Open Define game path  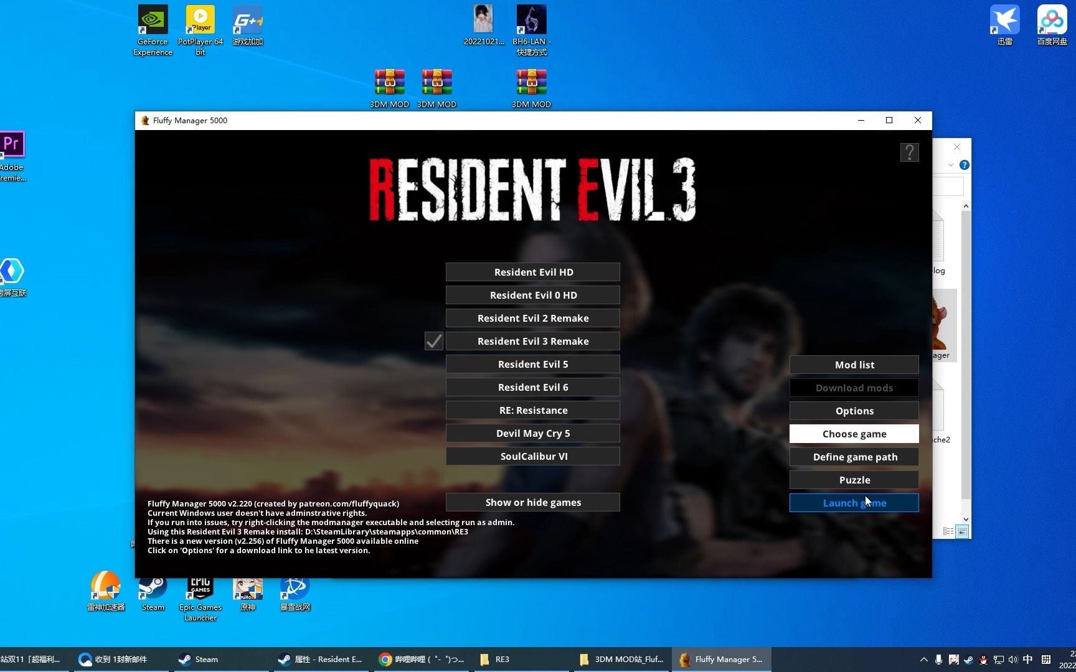tap(854, 457)
